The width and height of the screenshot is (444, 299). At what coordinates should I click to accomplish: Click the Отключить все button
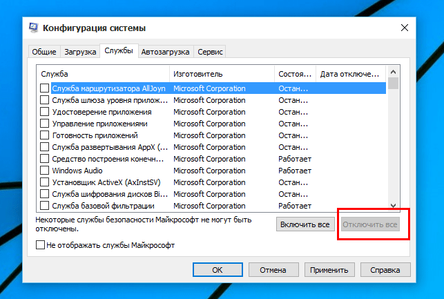click(370, 224)
